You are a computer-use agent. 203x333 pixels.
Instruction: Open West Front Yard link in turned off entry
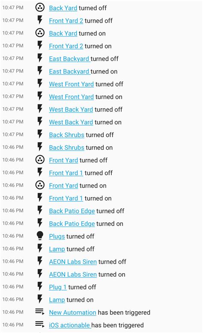click(x=71, y=84)
